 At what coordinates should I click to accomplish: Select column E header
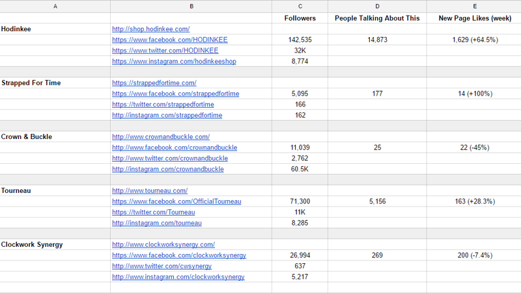[x=475, y=6]
